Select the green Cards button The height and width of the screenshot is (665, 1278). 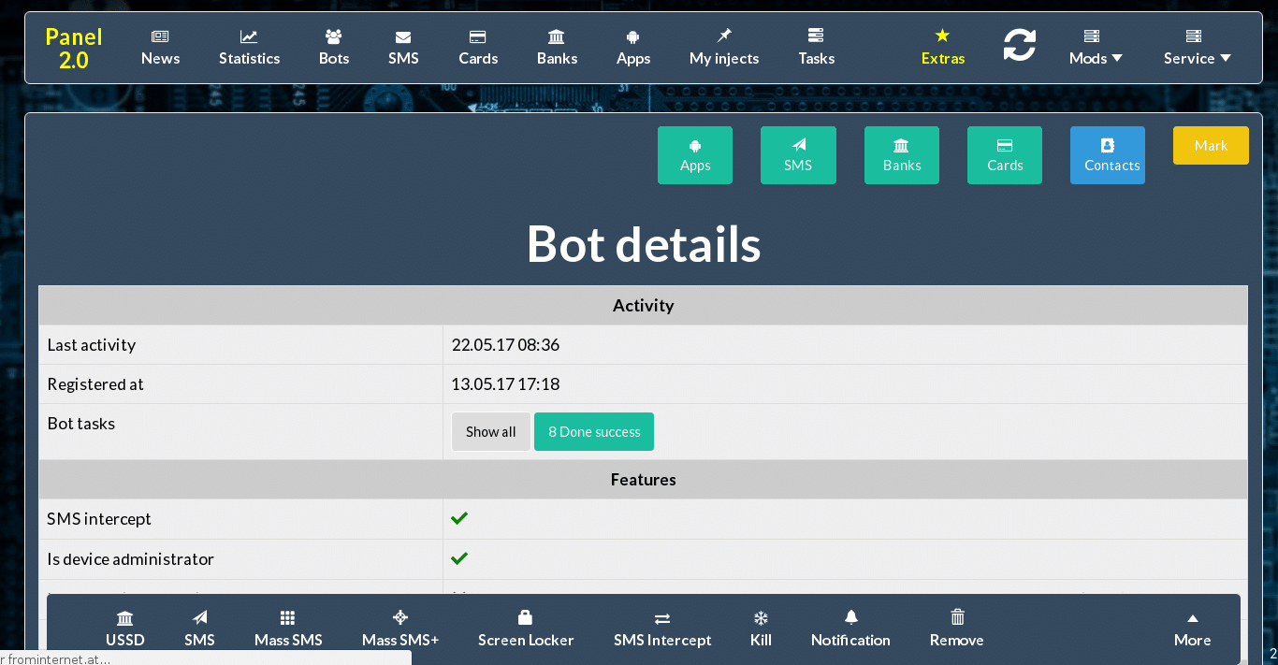1004,155
